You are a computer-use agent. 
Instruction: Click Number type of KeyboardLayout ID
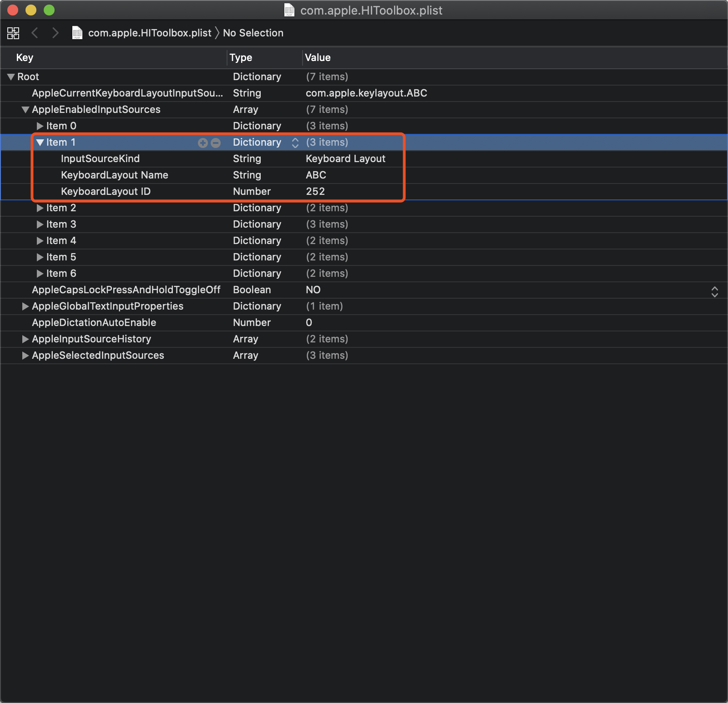click(x=252, y=191)
